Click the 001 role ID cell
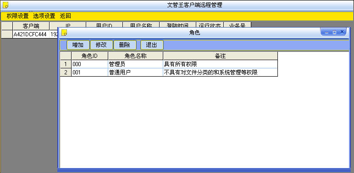The width and height of the screenshot is (354, 173). click(89, 73)
